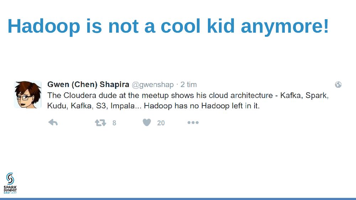Click the reply arrow icon under the tweet

53,123
